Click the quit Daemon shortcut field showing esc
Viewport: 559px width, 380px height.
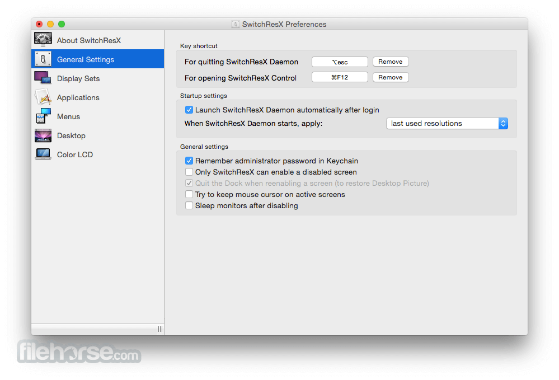(340, 62)
